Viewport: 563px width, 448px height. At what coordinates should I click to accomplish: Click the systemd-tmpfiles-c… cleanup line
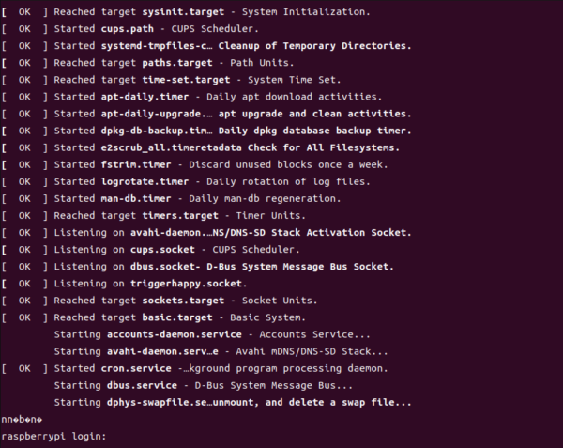click(206, 46)
